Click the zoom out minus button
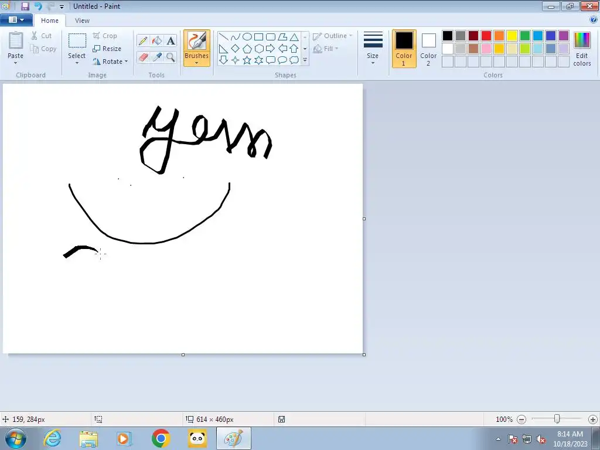The height and width of the screenshot is (450, 600). point(521,420)
